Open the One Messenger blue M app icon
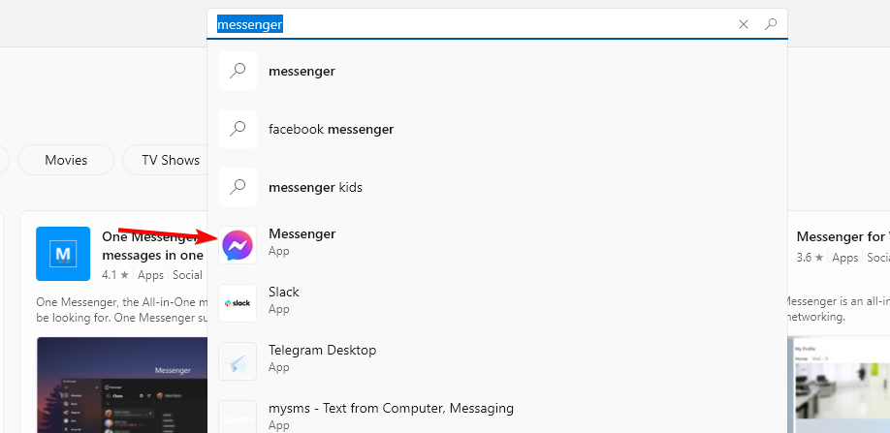Screen dimensions: 890x433 (63, 254)
